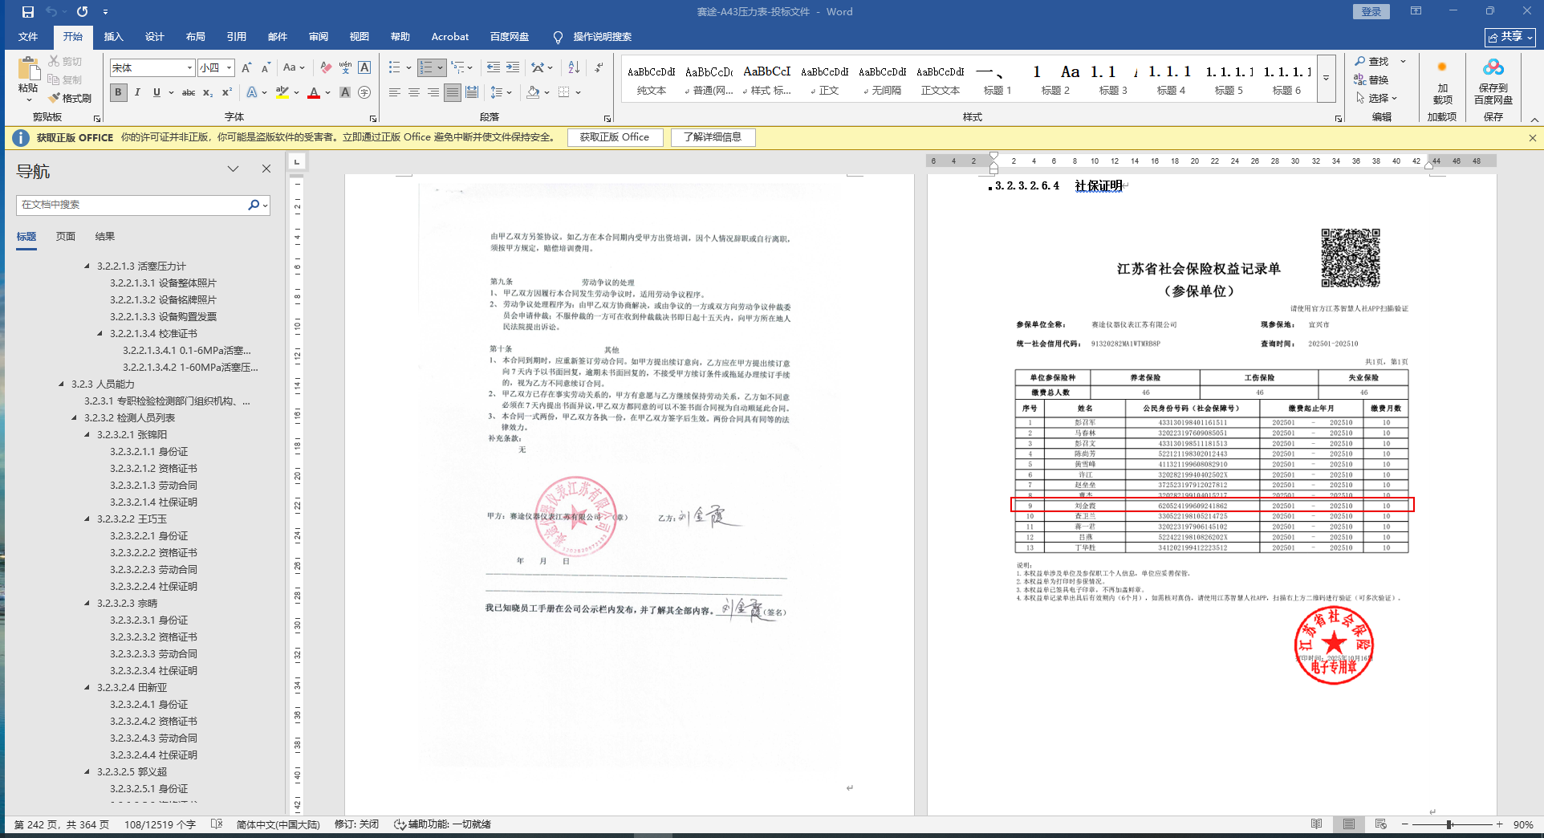Viewport: 1544px width, 838px height.
Task: Toggle Print Layout view in status bar
Action: (x=1348, y=824)
